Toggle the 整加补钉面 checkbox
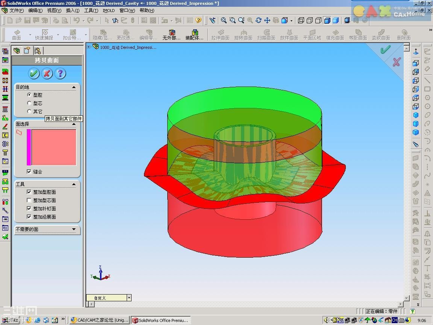Screen dimensions: 433x325 tap(29, 208)
